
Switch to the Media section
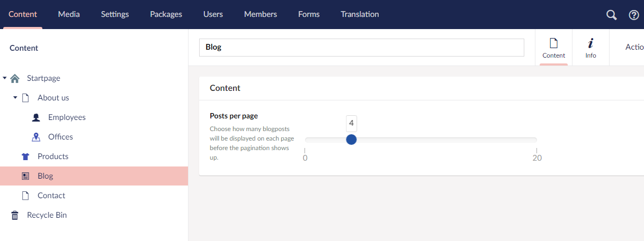[69, 14]
